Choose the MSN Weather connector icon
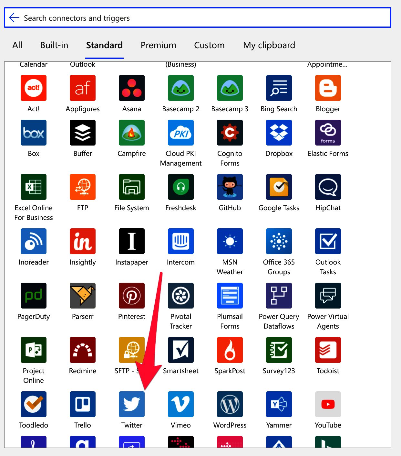Image resolution: width=401 pixels, height=456 pixels. 230,241
